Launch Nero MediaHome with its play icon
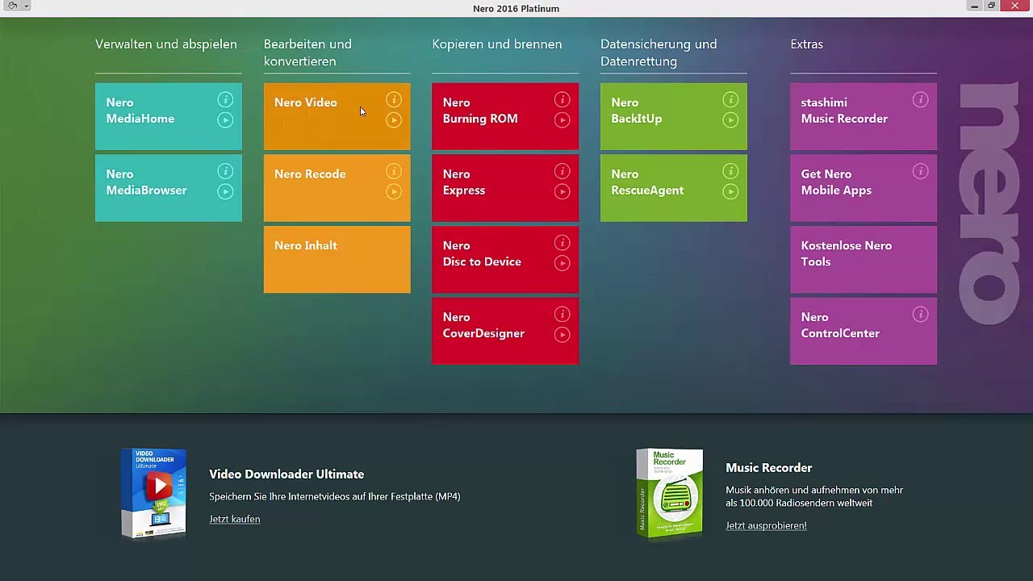The image size is (1033, 581). (225, 120)
